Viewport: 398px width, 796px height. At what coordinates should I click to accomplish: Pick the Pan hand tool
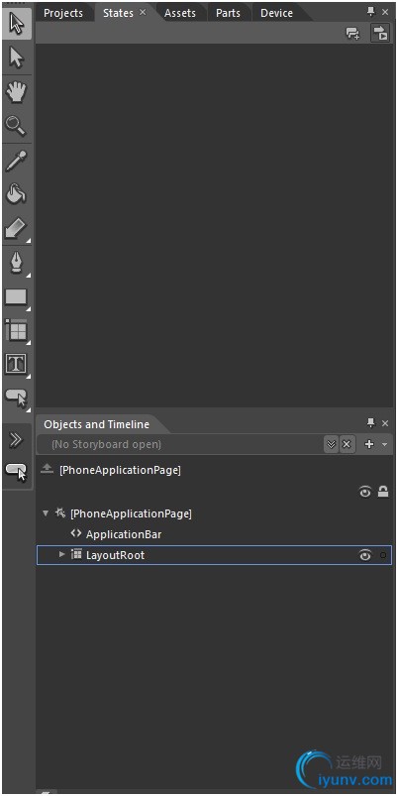pos(16,91)
